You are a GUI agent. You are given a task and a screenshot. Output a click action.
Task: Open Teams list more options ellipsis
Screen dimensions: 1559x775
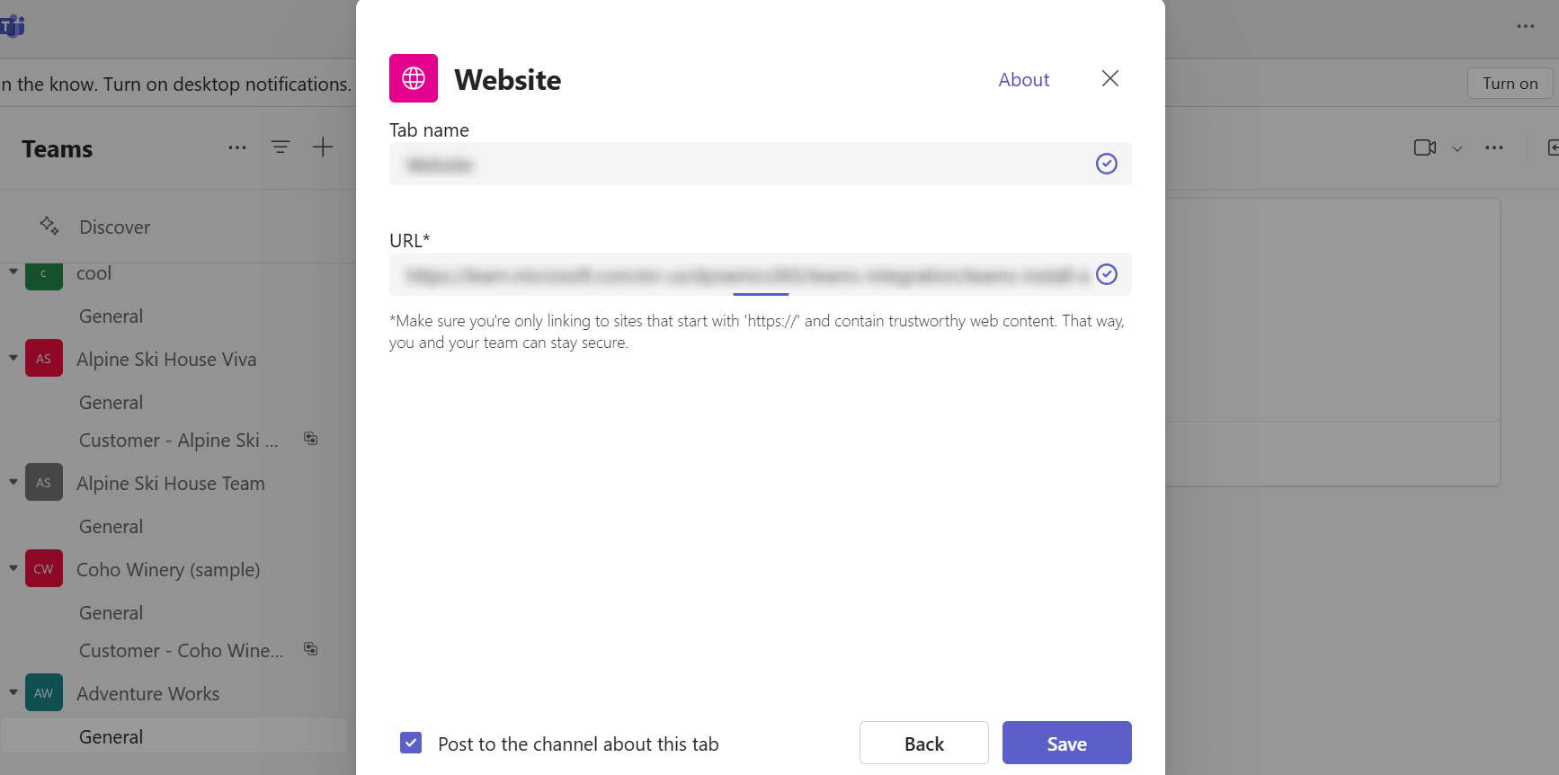click(236, 147)
